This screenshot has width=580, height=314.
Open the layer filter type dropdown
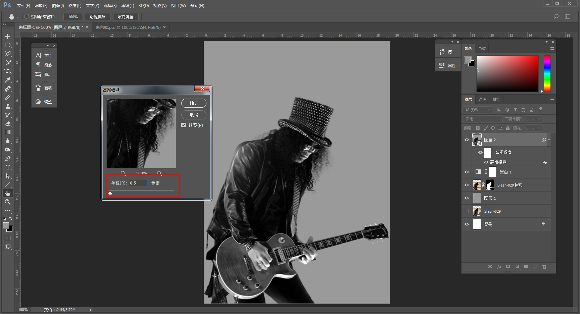click(x=478, y=110)
